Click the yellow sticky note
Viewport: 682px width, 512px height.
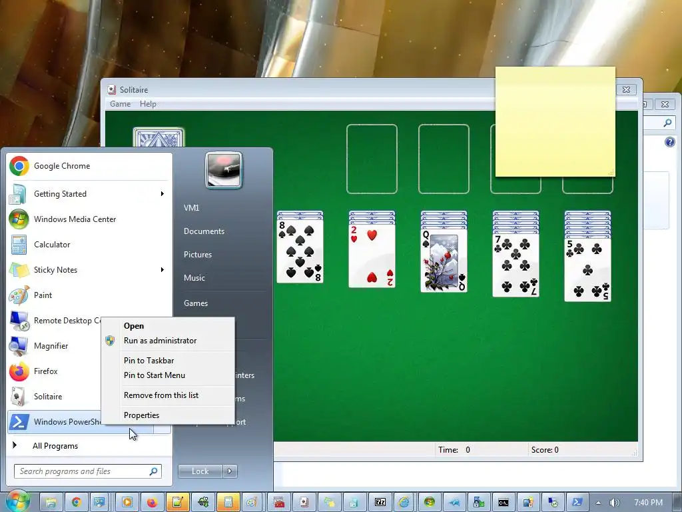coord(555,122)
